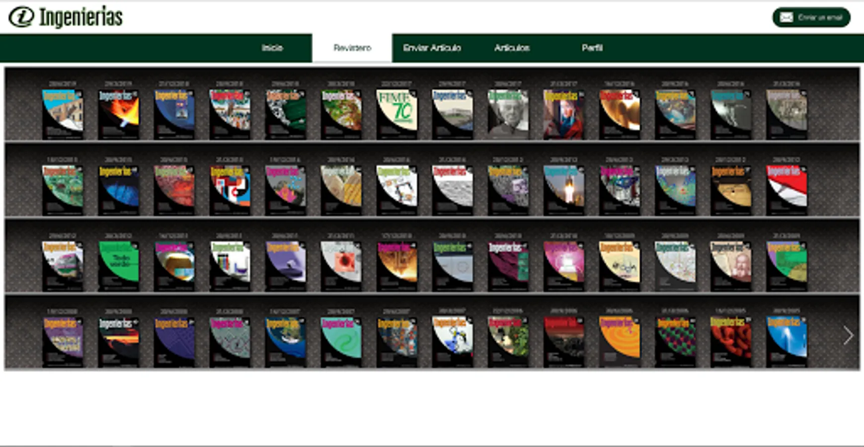This screenshot has width=864, height=447.
Task: Open the cover with the glowing pink light
Action: 563,266
